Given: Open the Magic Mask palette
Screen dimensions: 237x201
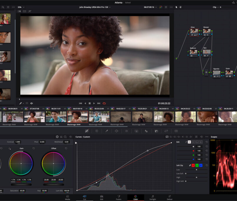Looking at the screenshot, I should 137,131.
